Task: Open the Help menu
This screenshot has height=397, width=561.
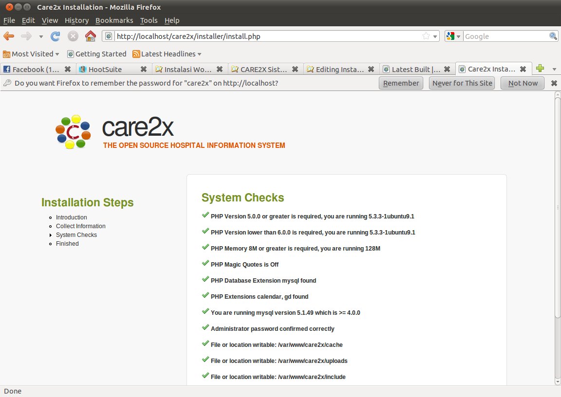Action: pyautogui.click(x=172, y=20)
